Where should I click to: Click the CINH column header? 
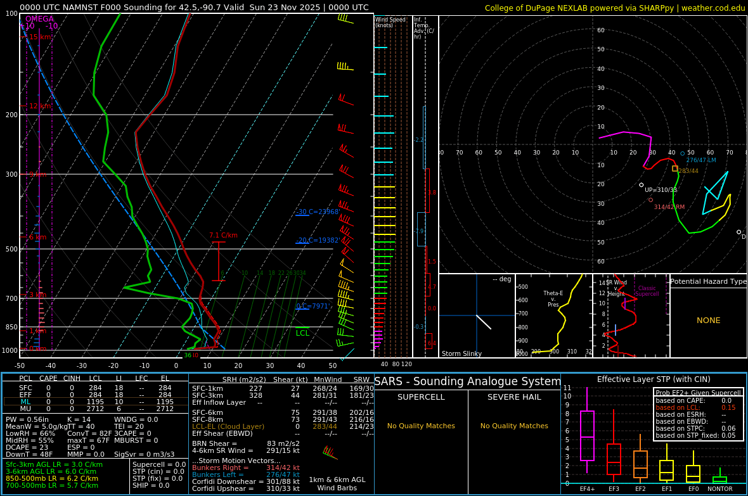click(72, 378)
